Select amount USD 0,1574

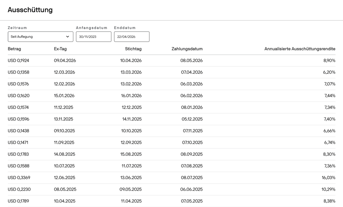[x=18, y=108]
